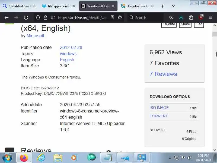Click the page vertical scrollbar thumb

point(215,34)
